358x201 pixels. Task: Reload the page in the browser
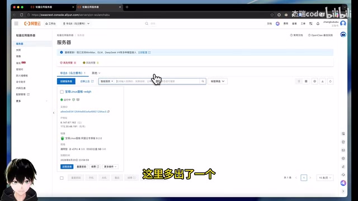click(21, 15)
